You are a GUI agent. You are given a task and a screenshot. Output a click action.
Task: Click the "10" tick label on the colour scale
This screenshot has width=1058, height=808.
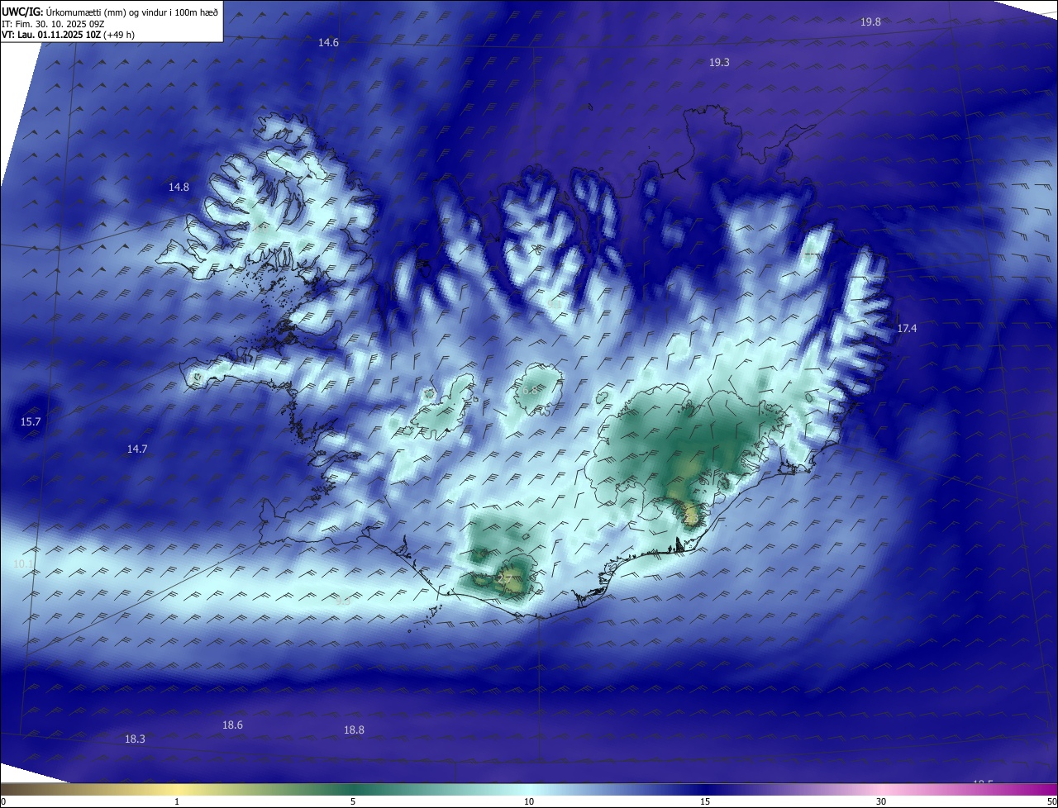[529, 801]
